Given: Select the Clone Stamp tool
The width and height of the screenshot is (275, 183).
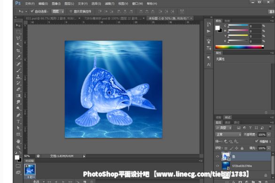Looking at the screenshot, I should (18, 76).
